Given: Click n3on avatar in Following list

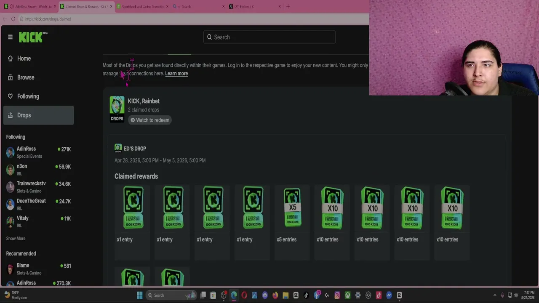Looking at the screenshot, I should pyautogui.click(x=10, y=170).
